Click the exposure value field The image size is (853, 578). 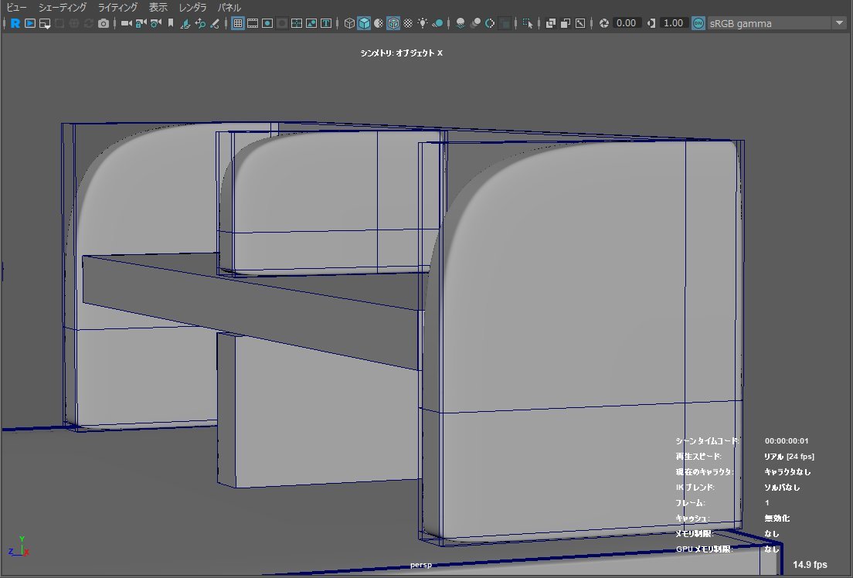pos(627,23)
